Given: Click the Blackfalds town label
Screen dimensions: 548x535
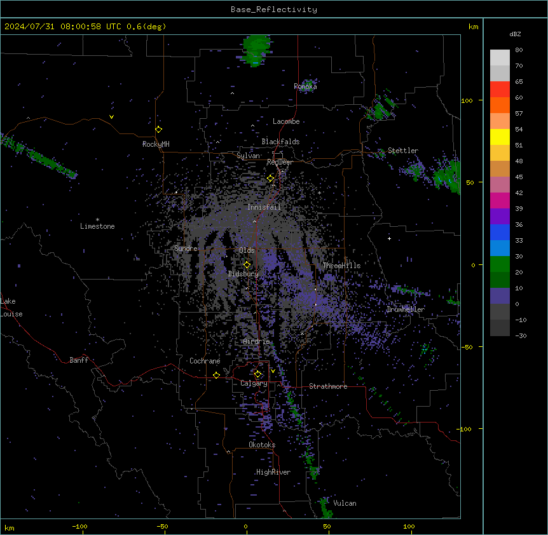Looking at the screenshot, I should pos(280,142).
